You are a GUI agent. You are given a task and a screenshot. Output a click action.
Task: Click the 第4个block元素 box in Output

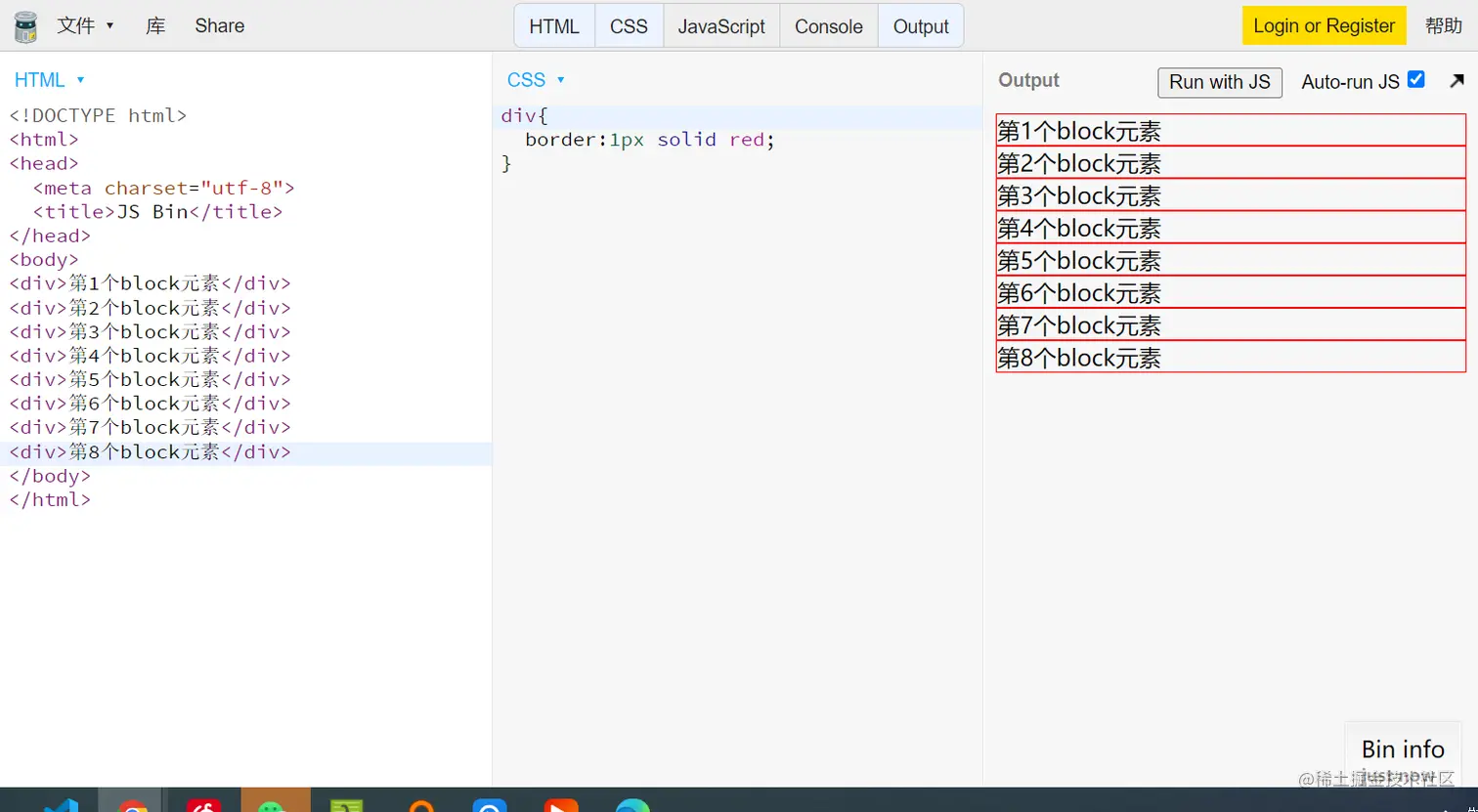(1231, 227)
